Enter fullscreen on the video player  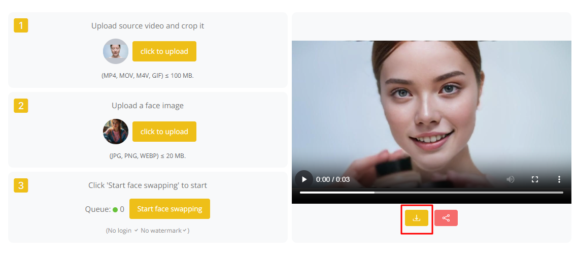535,179
